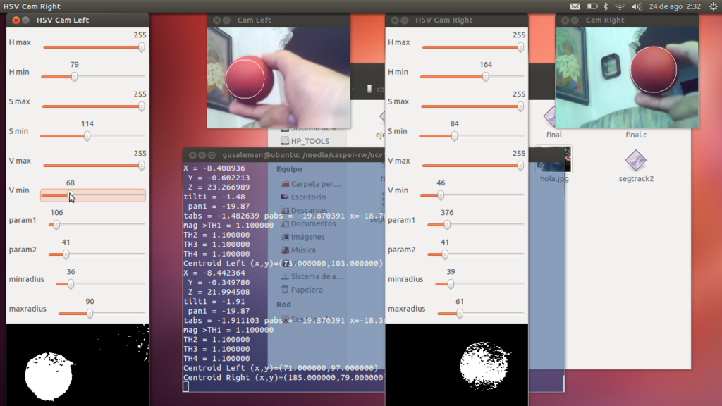Open Descargas in file manager sidebar

[304, 210]
